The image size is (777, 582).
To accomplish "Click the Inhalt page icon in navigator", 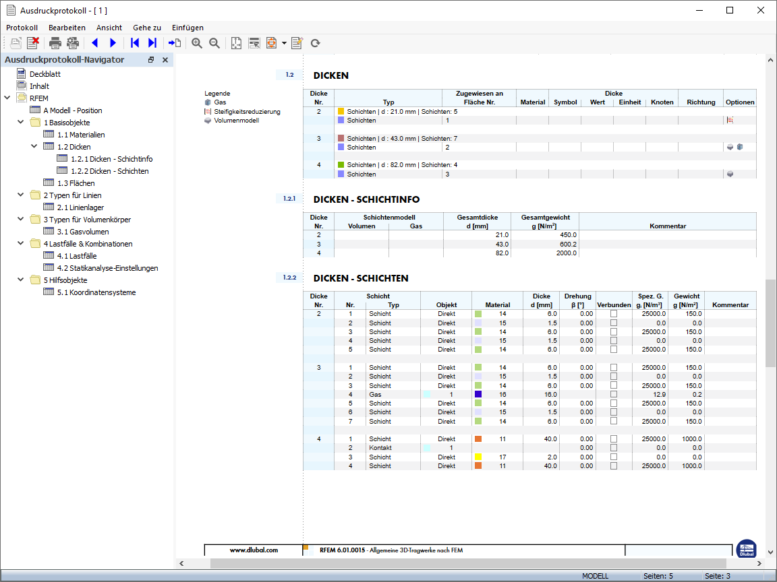I will (22, 86).
